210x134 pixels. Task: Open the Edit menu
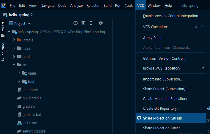pos(22,6)
